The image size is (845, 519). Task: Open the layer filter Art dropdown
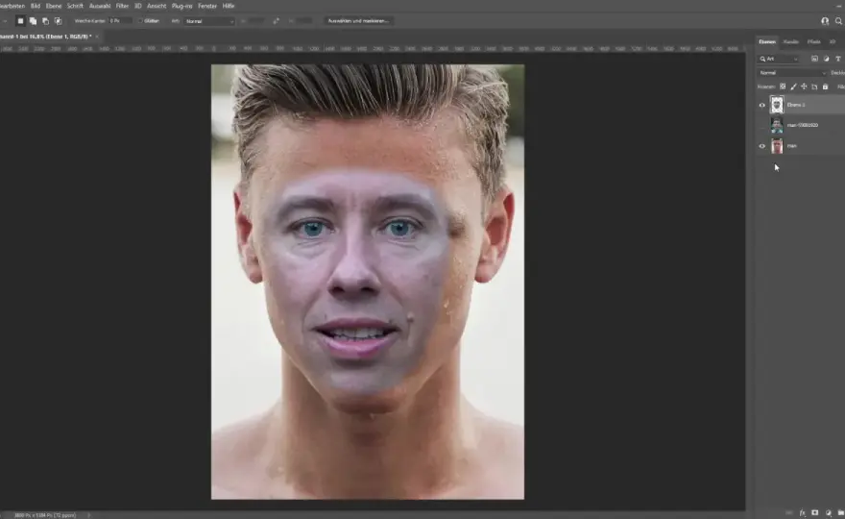tap(779, 59)
